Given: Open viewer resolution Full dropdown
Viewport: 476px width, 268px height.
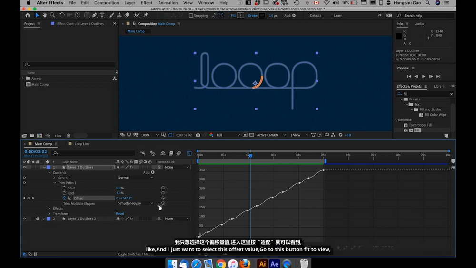Looking at the screenshot, I should pos(228,135).
